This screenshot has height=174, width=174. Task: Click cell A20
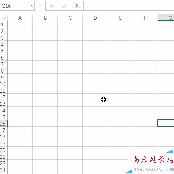point(20,150)
